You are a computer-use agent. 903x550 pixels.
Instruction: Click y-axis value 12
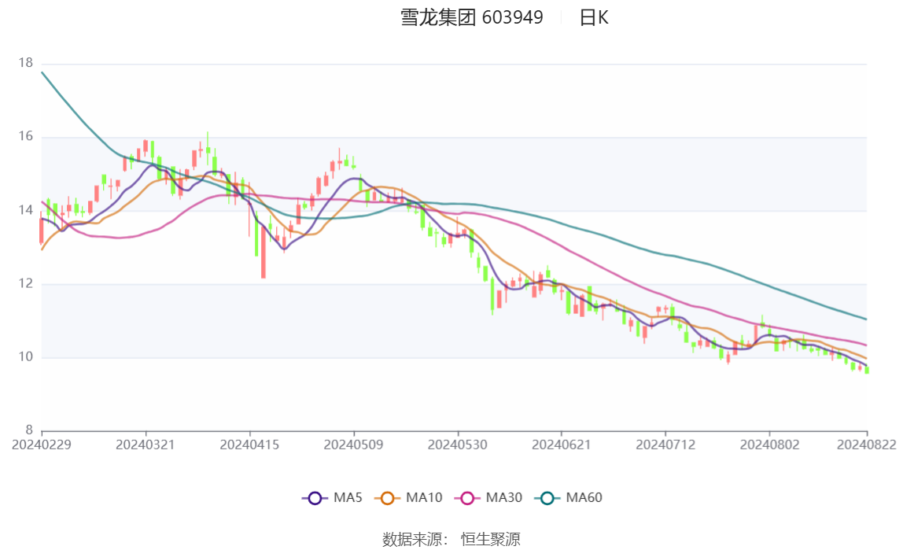click(x=26, y=283)
